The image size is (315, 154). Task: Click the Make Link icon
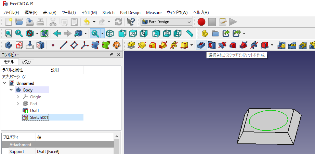tap(226, 33)
